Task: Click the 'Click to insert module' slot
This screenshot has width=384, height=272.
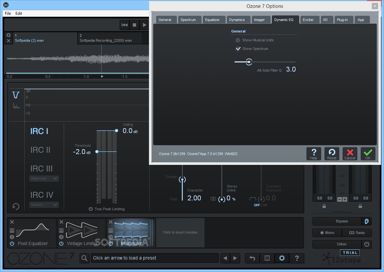Action: tap(180, 232)
